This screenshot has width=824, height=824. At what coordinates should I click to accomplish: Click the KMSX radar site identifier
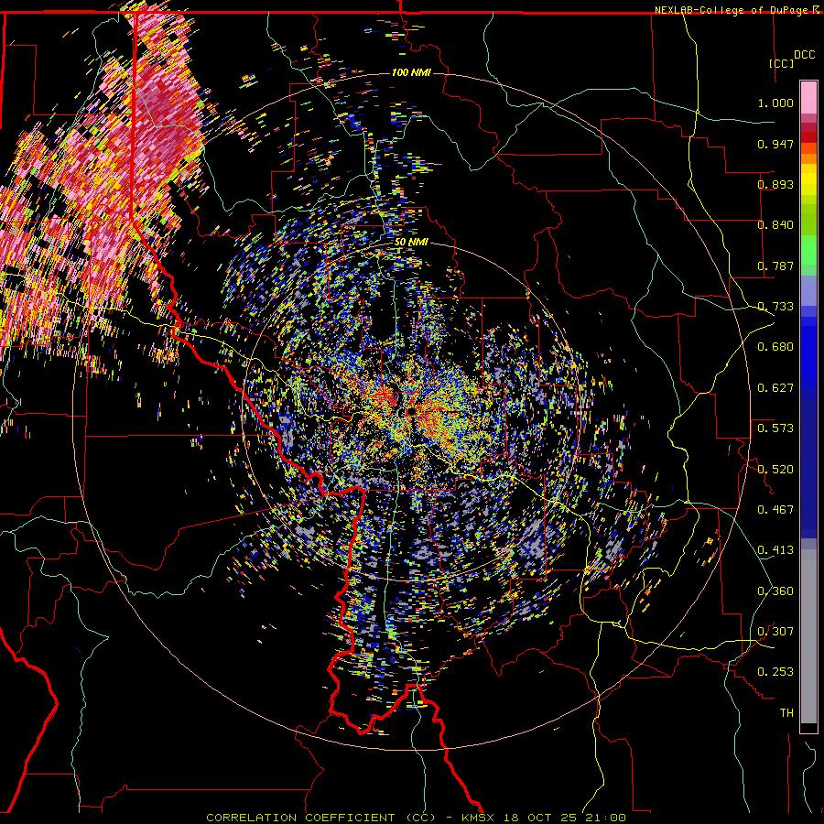click(x=479, y=818)
